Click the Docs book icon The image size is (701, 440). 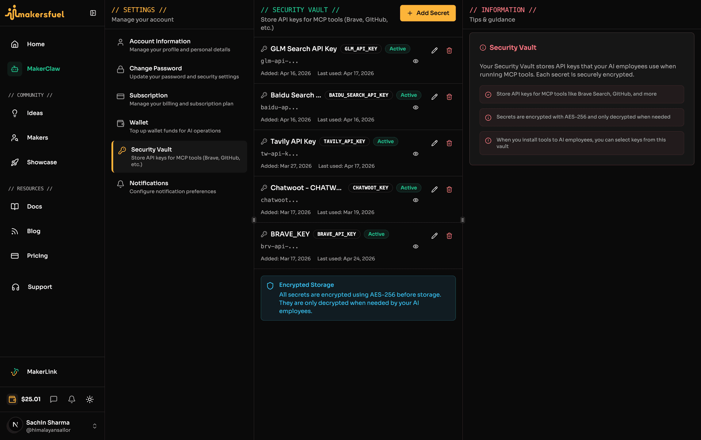click(x=15, y=207)
